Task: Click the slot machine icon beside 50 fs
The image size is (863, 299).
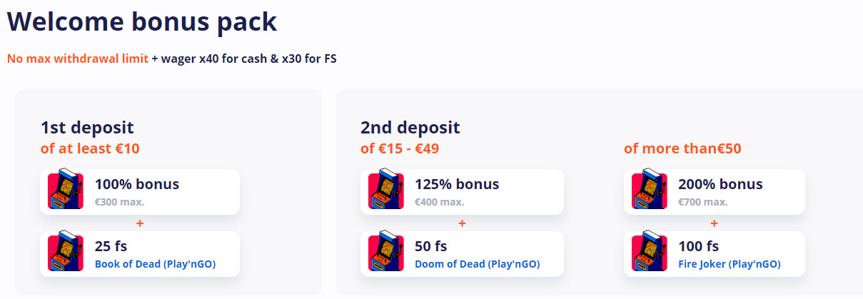Action: pos(386,253)
